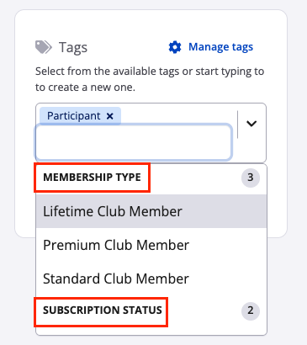Image resolution: width=307 pixels, height=345 pixels.
Task: Click empty space right of the Participant chip
Action: [x=178, y=115]
